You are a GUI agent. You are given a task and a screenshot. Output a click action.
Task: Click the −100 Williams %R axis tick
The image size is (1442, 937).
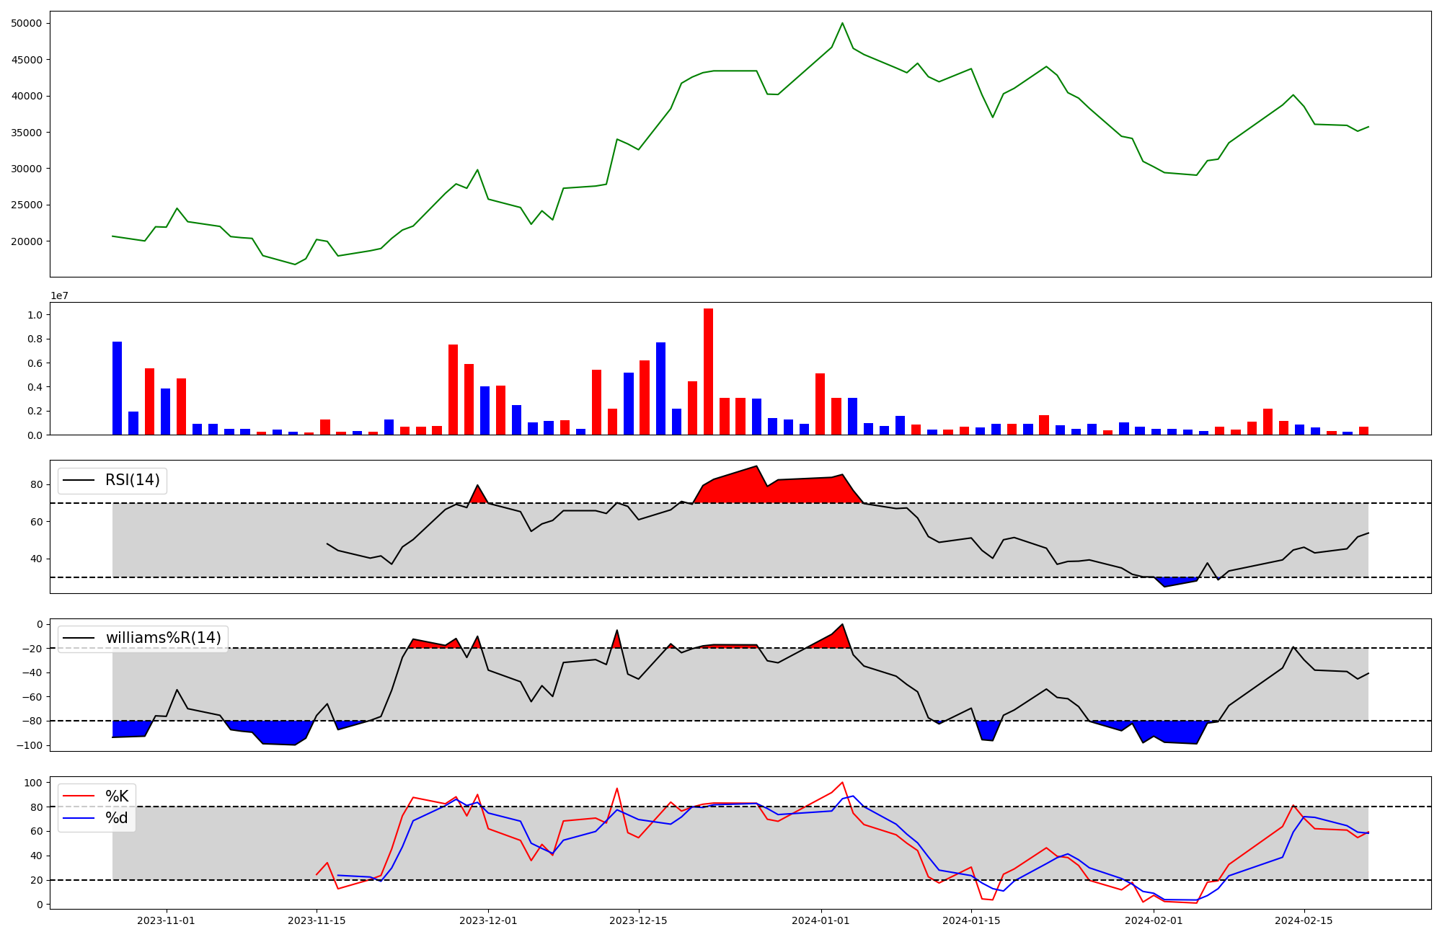click(x=29, y=745)
